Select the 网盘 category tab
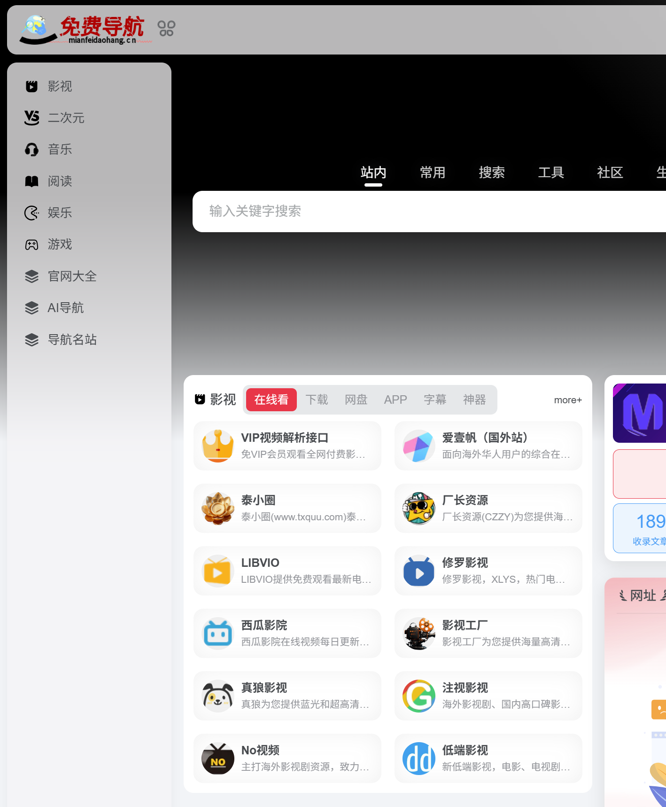Screen dimensions: 666x807 coord(356,400)
